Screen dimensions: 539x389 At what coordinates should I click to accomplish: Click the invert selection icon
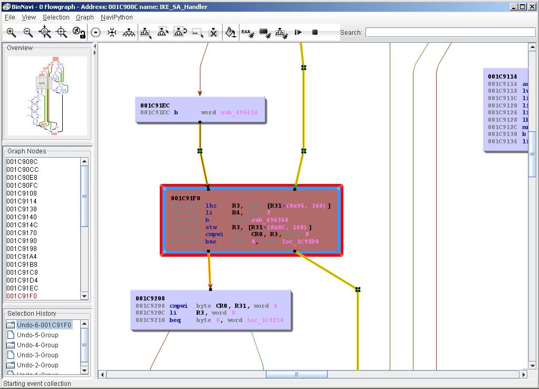point(180,32)
